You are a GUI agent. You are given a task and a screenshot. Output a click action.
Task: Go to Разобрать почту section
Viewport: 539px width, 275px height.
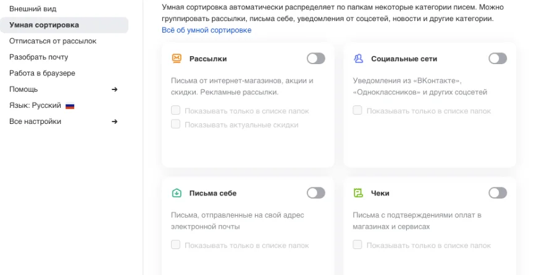(38, 57)
